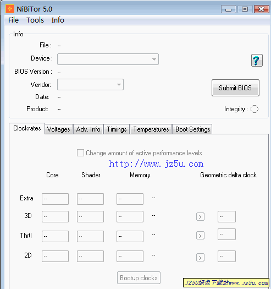Viewport: 271px width, 289px height.
Task: Click the Thrtl Memory clock field
Action: pos(130,236)
